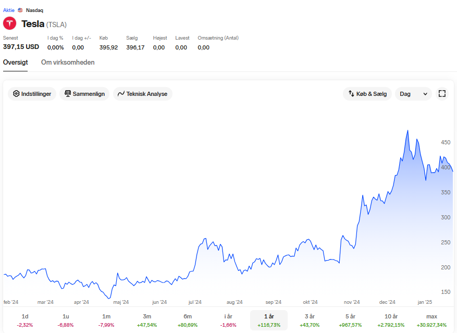
Task: Open the Om virksomheden tab
Action: coord(68,63)
